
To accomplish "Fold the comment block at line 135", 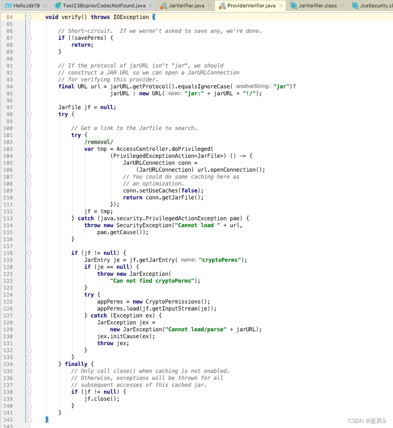I will point(30,371).
